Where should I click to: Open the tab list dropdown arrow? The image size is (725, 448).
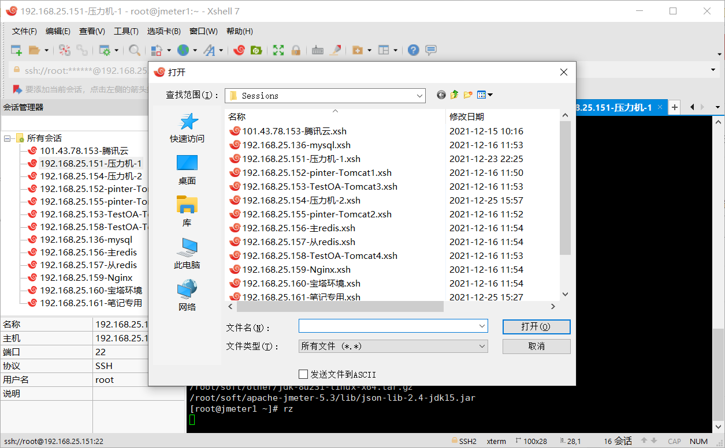718,107
